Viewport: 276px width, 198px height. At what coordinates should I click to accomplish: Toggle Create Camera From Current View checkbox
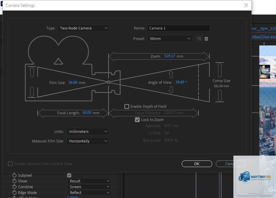pos(10,164)
